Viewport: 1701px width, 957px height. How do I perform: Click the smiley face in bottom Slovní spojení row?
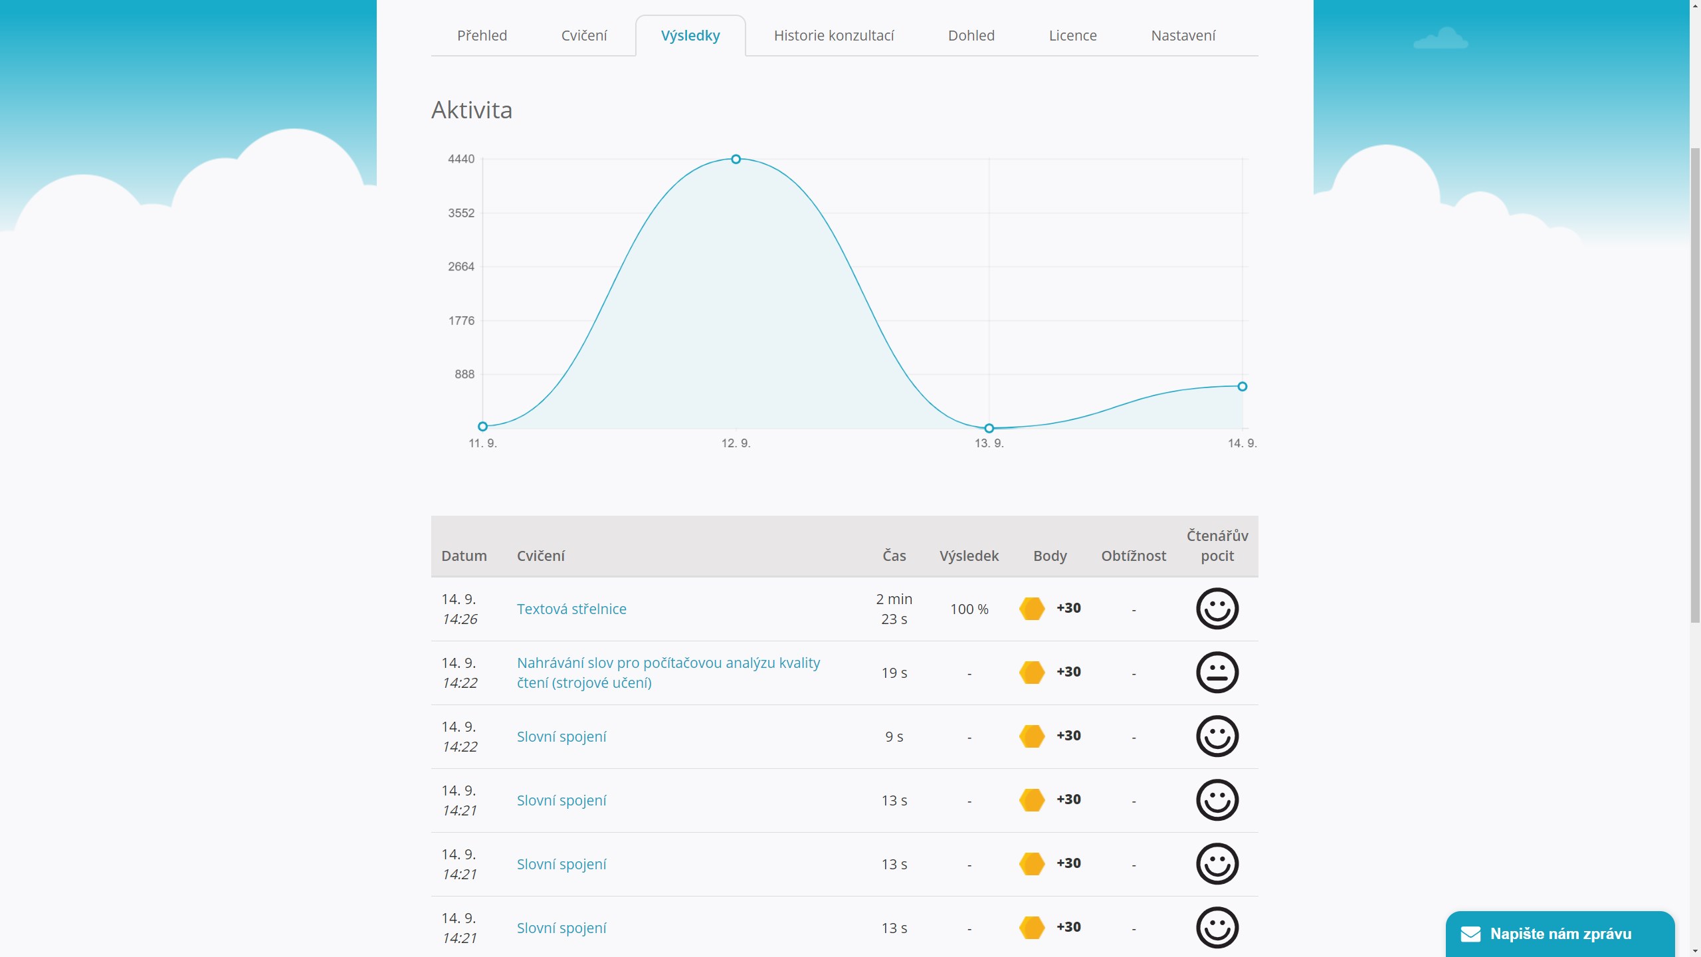(1217, 928)
